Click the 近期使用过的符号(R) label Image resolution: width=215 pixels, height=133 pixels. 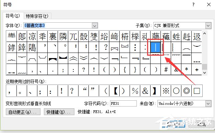coord(26,81)
